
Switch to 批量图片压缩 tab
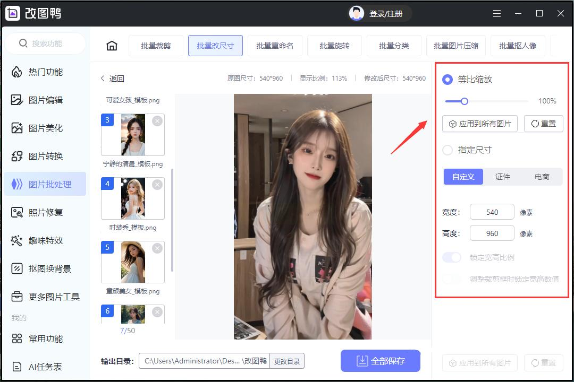[456, 46]
